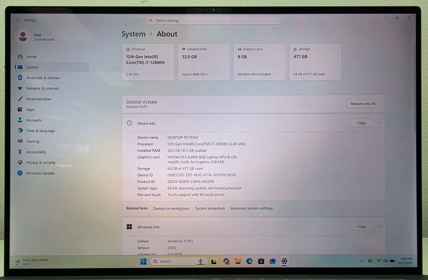
Task: Click the Precision 5570 model text
Action: [136, 107]
